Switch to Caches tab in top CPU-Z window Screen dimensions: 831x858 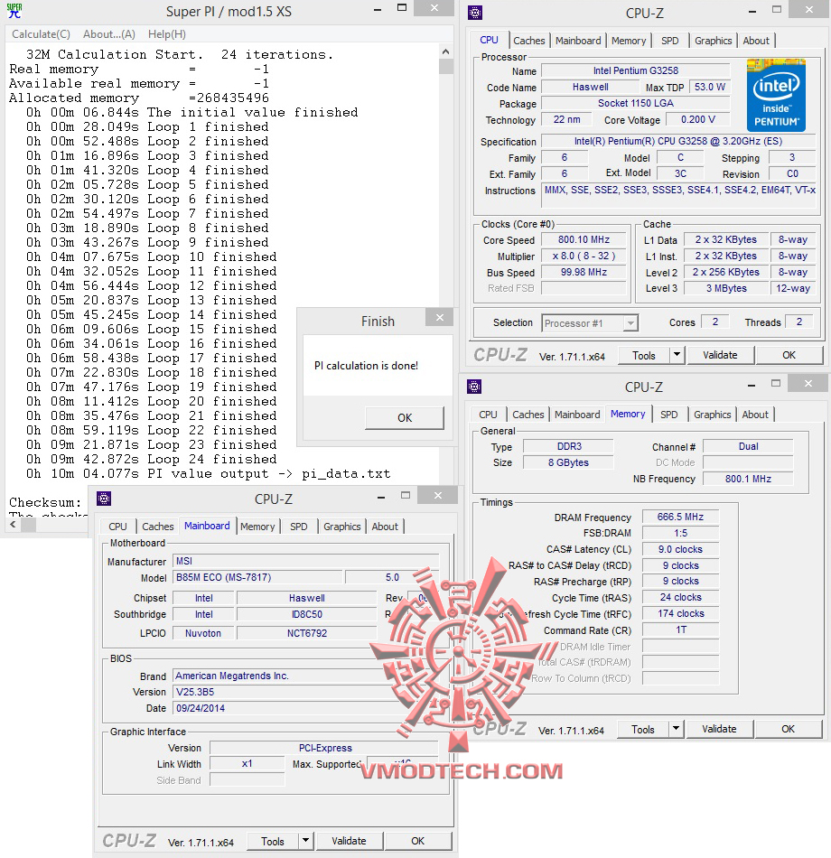[528, 41]
